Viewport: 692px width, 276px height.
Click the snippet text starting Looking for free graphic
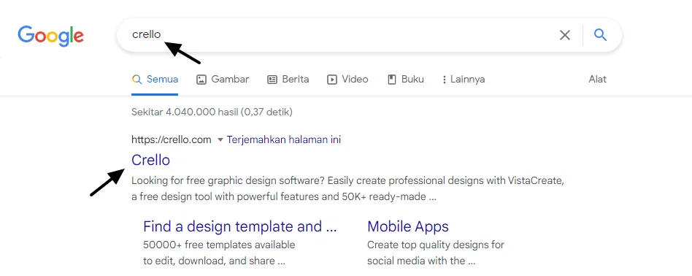click(x=348, y=188)
